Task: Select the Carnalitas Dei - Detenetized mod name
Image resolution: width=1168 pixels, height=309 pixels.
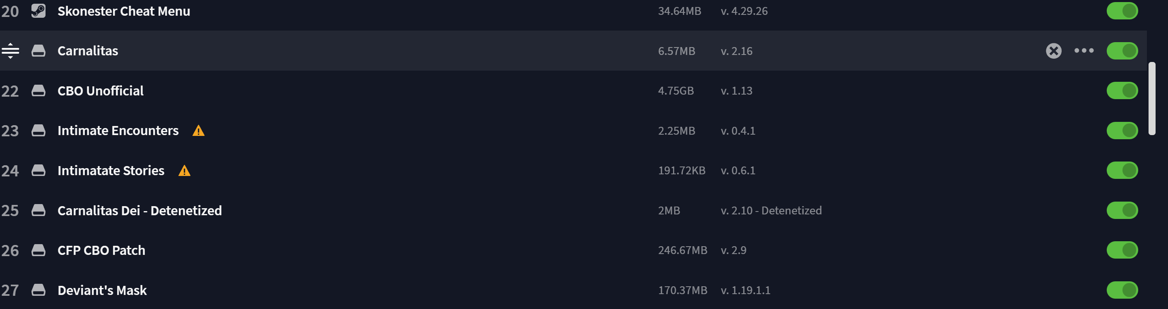Action: [139, 210]
